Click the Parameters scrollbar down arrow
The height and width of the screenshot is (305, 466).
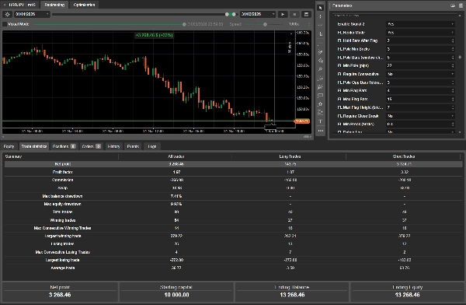click(x=460, y=132)
